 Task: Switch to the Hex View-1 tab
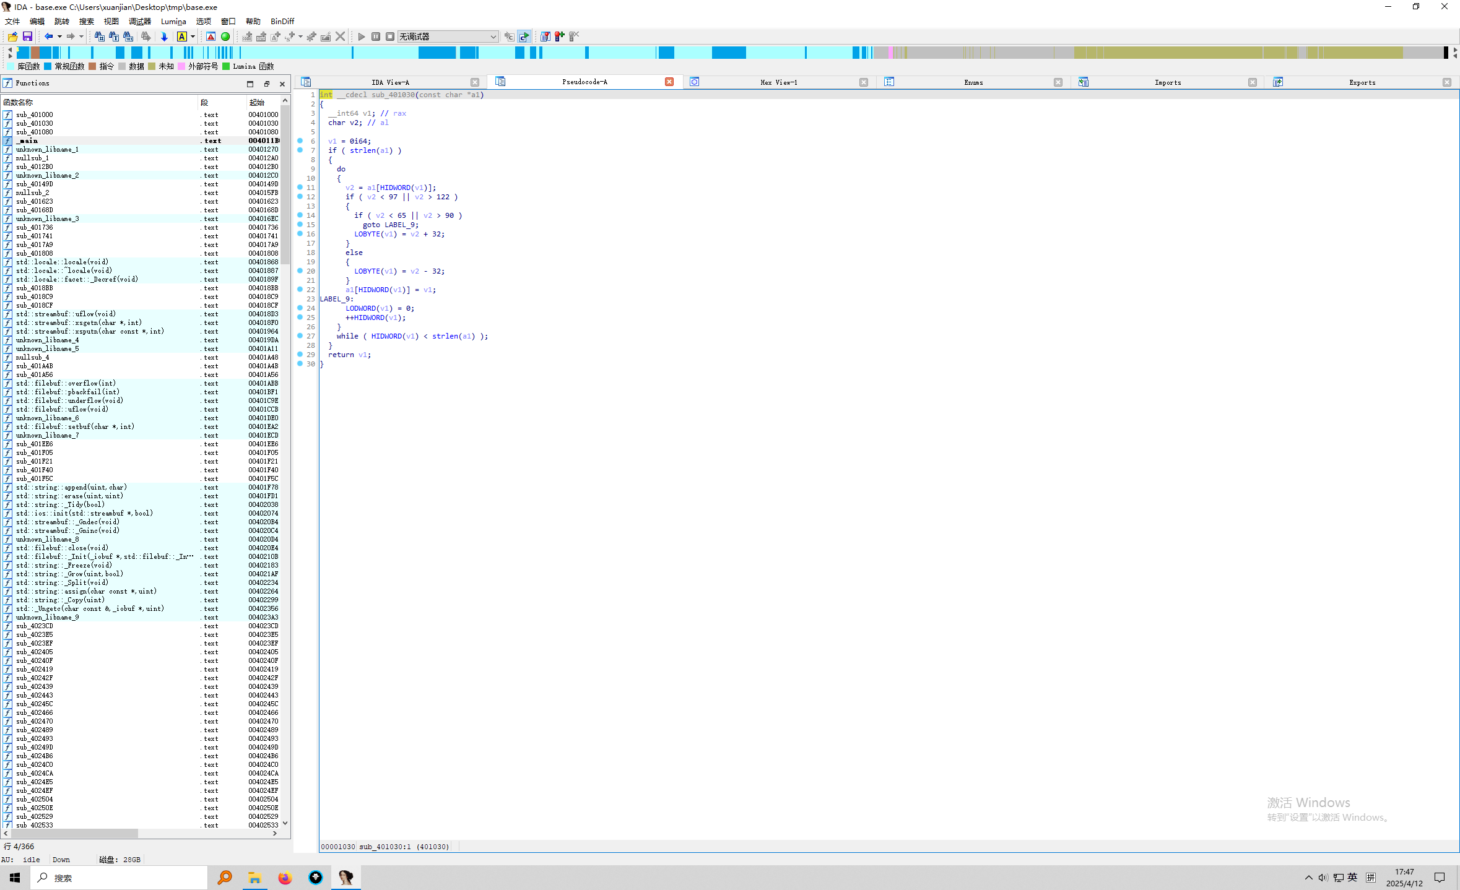coord(778,82)
